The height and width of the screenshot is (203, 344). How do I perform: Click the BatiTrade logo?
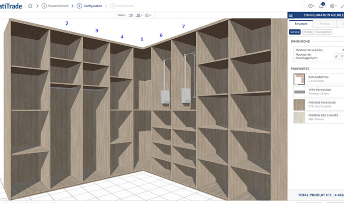(11, 6)
